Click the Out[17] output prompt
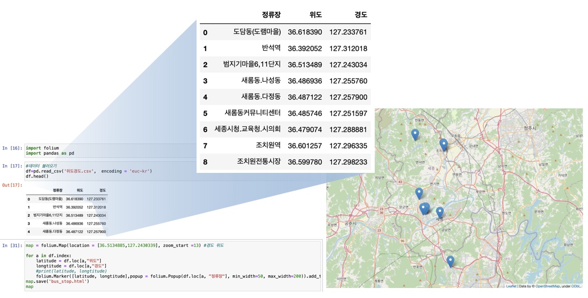The width and height of the screenshot is (588, 298). tap(12, 185)
